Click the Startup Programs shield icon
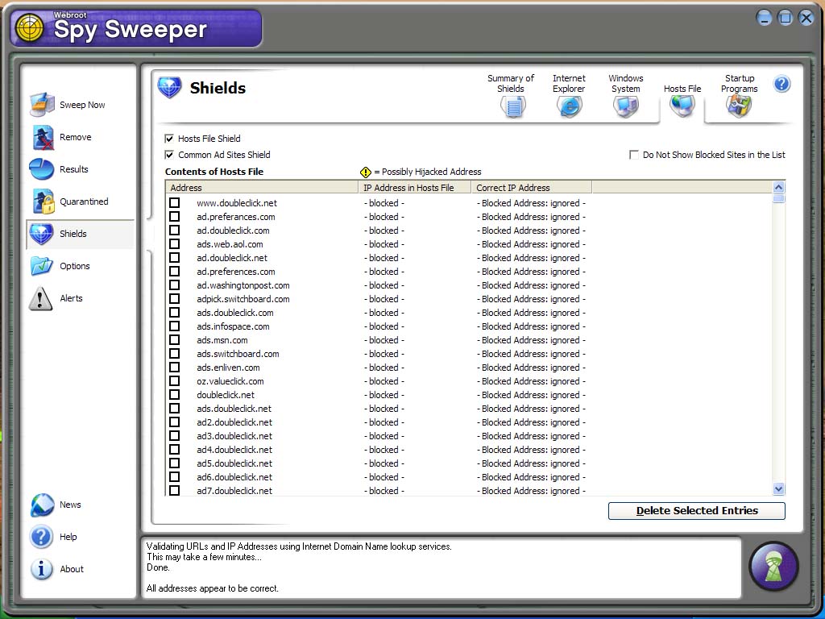 pyautogui.click(x=739, y=106)
